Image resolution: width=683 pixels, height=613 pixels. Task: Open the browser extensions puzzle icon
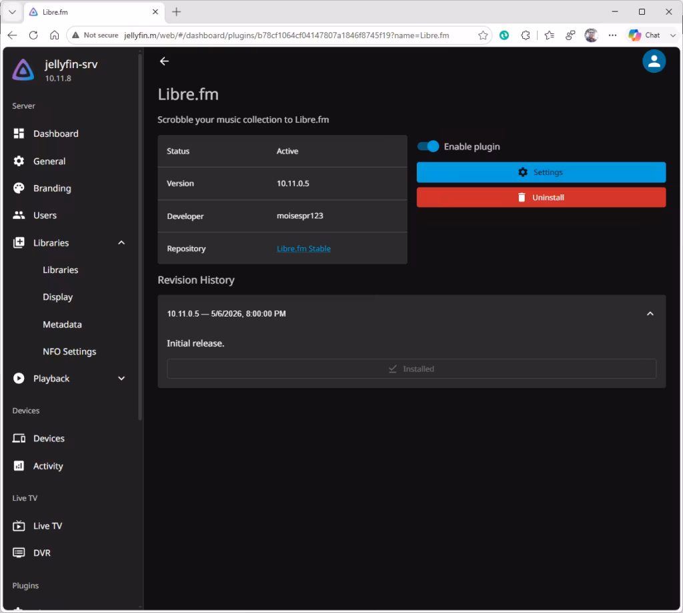[526, 35]
